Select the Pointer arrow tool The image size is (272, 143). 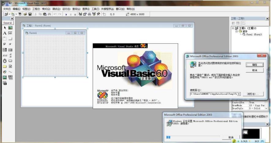pyautogui.click(x=5, y=28)
